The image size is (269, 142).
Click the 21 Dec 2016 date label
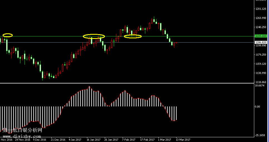[x=58, y=140]
